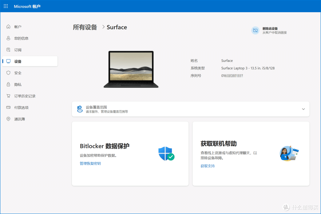The height and width of the screenshot is (214, 321).
Task: Click the blurred serial number value
Action: (x=232, y=76)
